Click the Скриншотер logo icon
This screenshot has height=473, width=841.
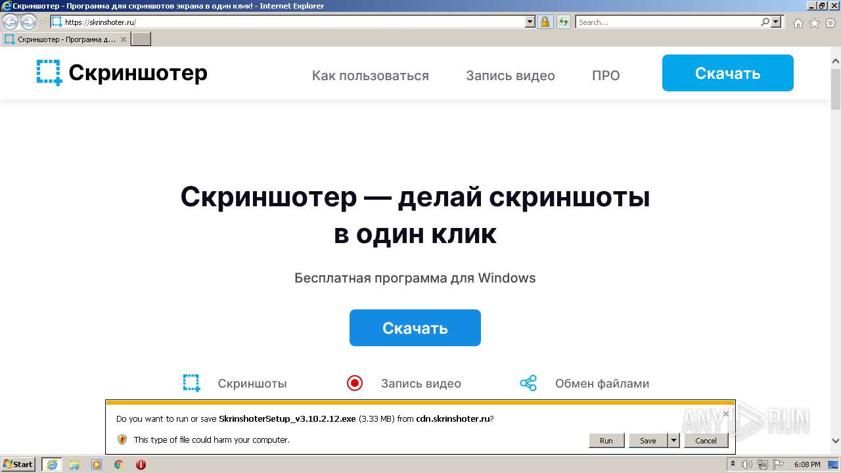point(49,72)
